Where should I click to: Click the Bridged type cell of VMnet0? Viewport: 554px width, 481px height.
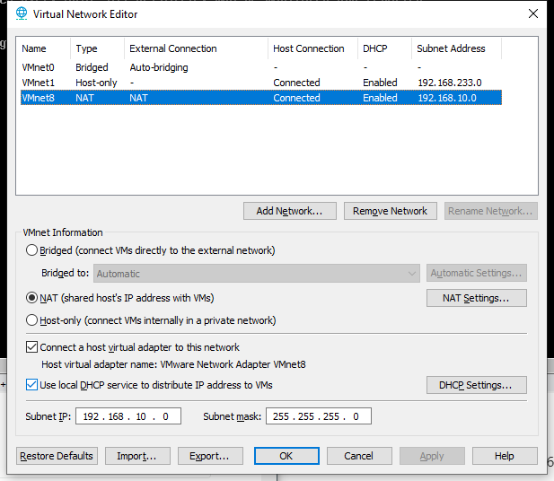point(92,67)
